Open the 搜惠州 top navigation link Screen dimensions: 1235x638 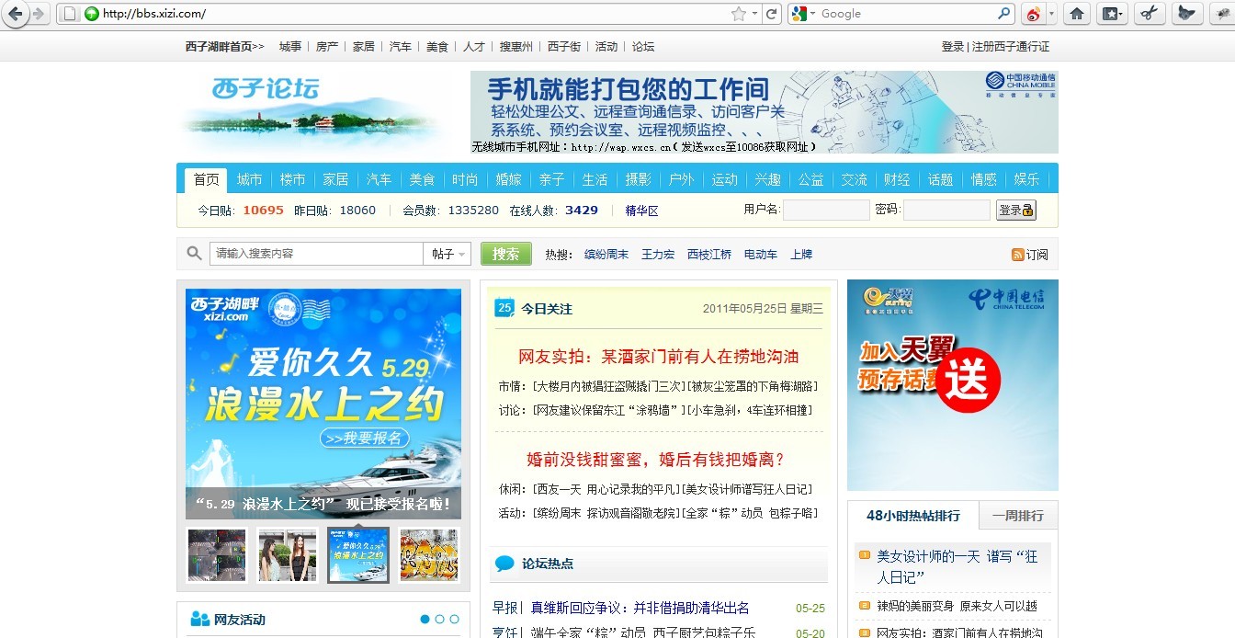coord(516,47)
